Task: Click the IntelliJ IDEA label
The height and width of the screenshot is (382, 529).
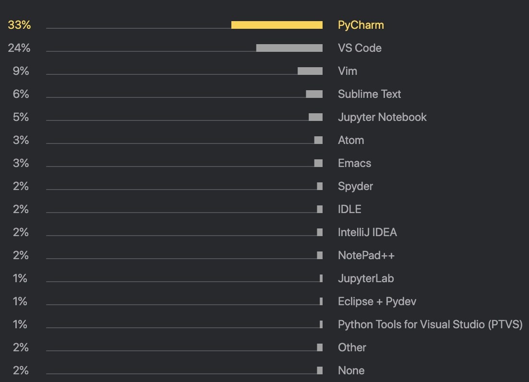Action: click(x=367, y=232)
